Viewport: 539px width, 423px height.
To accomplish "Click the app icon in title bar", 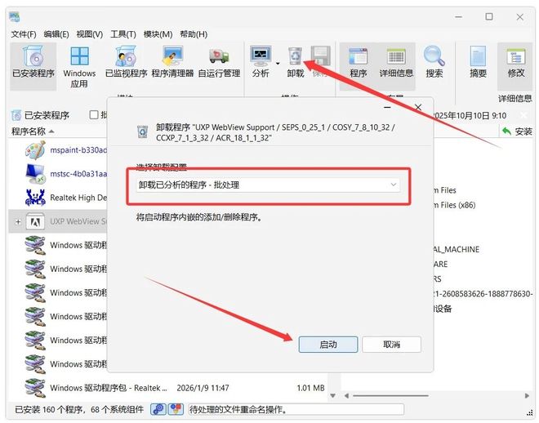I will [x=15, y=16].
